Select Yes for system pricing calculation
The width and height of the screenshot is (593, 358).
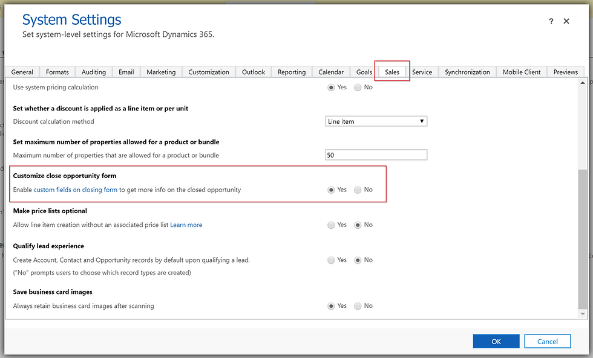[x=331, y=88]
